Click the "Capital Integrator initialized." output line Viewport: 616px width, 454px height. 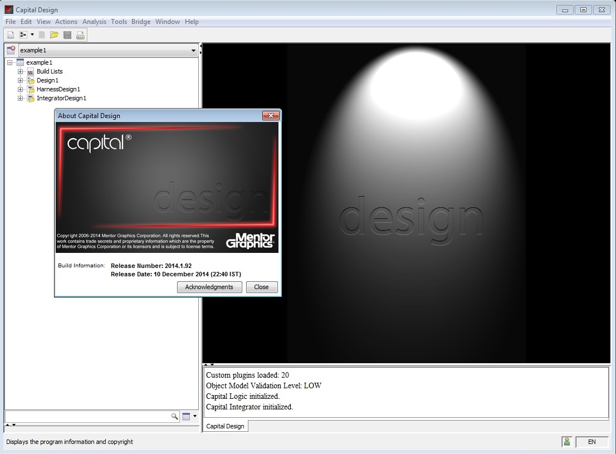(x=250, y=407)
